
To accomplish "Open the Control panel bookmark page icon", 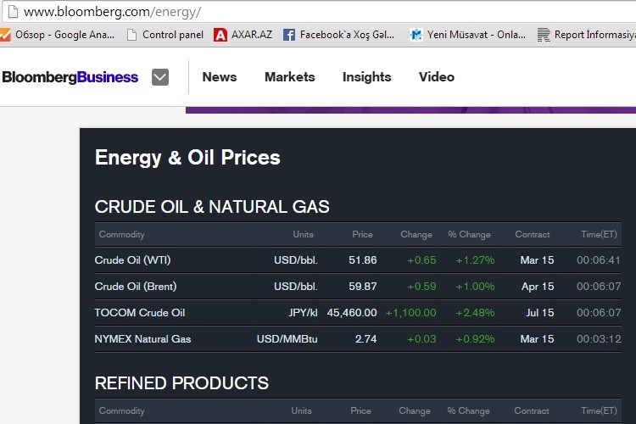I will click(x=131, y=35).
